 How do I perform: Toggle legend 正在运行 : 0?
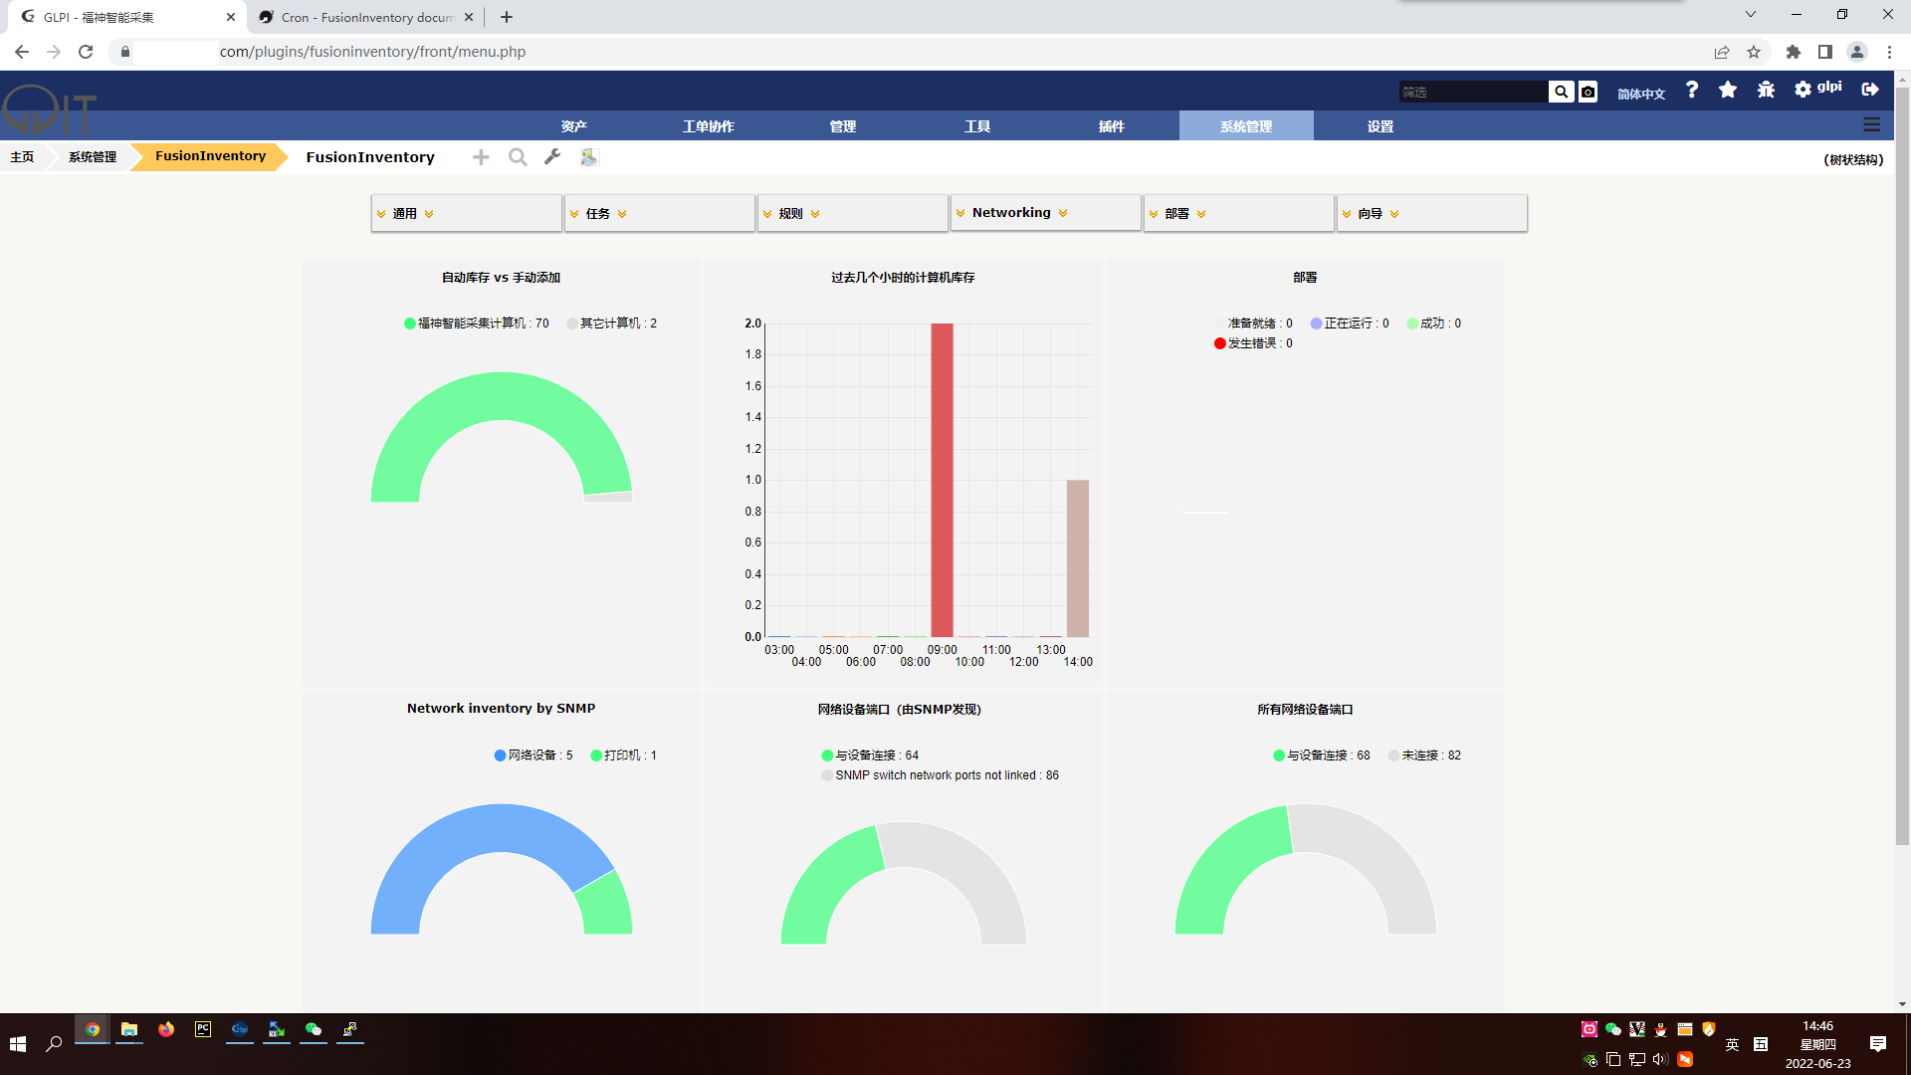coord(1350,323)
